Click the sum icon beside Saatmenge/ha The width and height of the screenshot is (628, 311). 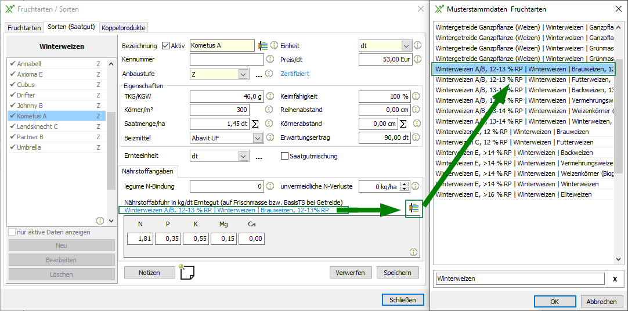pos(255,124)
